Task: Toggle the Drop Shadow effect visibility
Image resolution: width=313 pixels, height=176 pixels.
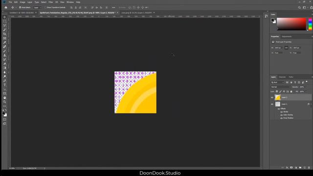Action: [282, 118]
